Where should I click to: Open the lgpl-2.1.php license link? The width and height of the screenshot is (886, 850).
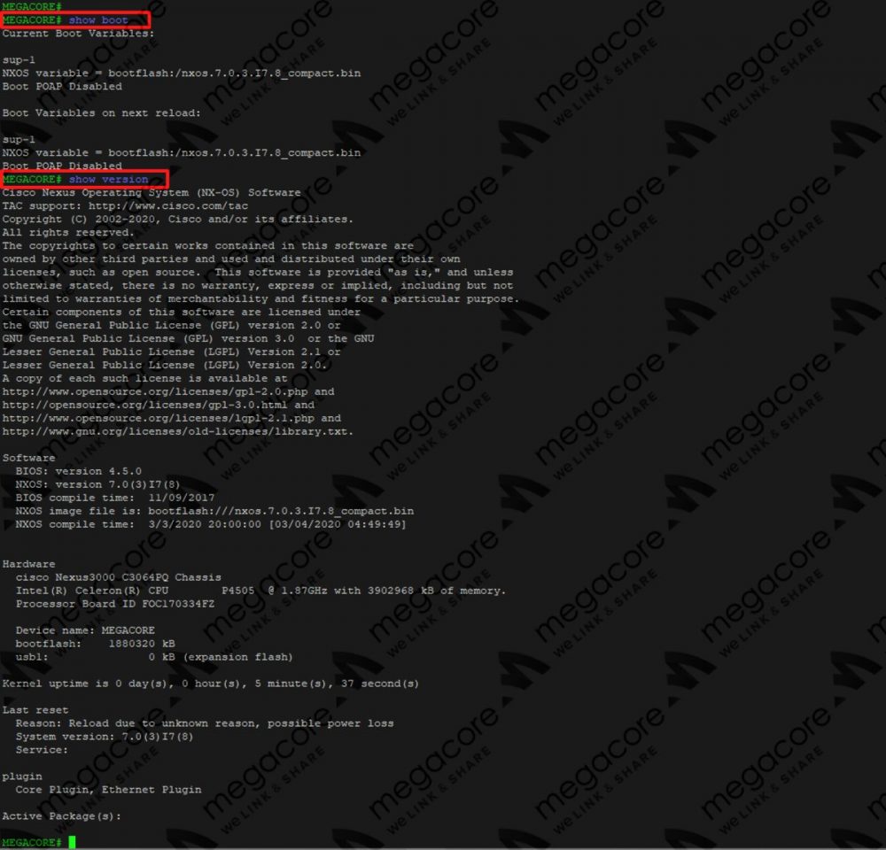click(x=160, y=418)
